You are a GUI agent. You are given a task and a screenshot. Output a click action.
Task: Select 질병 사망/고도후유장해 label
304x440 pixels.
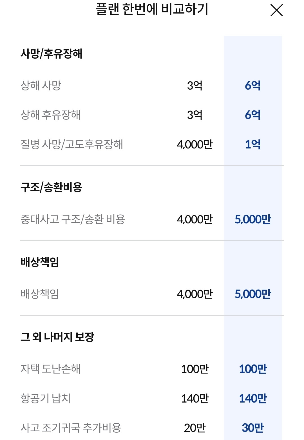(72, 144)
